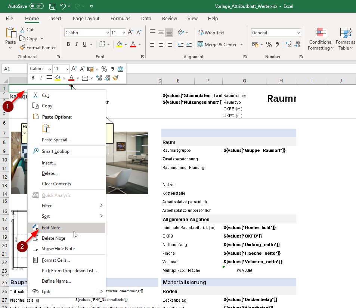Toggle Wrap Text
Image resolution: width=356 pixels, height=308 pixels.
pyautogui.click(x=211, y=33)
